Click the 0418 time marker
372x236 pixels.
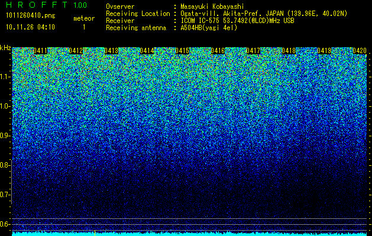(x=289, y=51)
